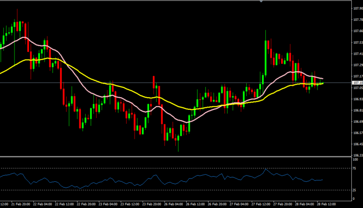
Task: Click the chart shift triangle marker at top
Action: click(261, 2)
